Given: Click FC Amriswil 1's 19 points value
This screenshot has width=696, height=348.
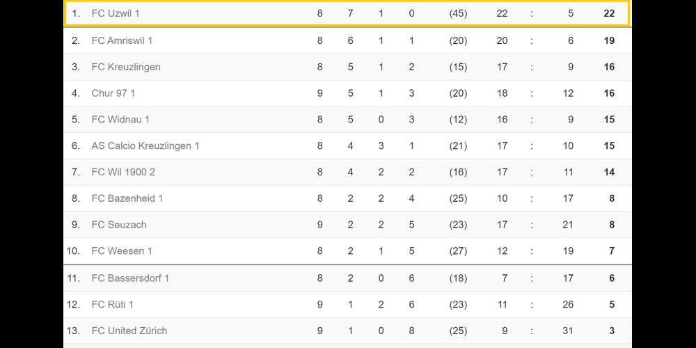Looking at the screenshot, I should point(609,40).
